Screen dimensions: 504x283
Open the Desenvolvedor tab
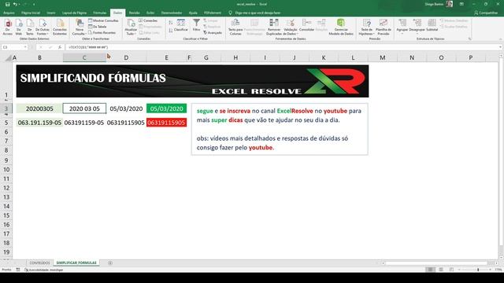[172, 13]
